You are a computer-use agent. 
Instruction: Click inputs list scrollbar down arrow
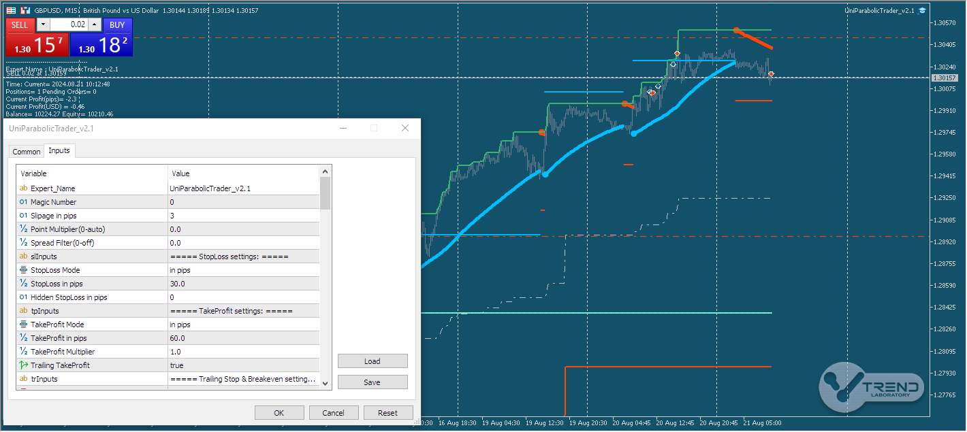(x=326, y=384)
